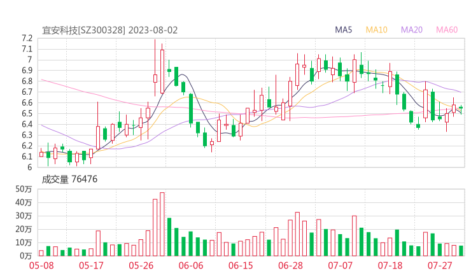The image size is (471, 280).
Task: Click the 7.1 price axis label
Action: pyautogui.click(x=27, y=48)
